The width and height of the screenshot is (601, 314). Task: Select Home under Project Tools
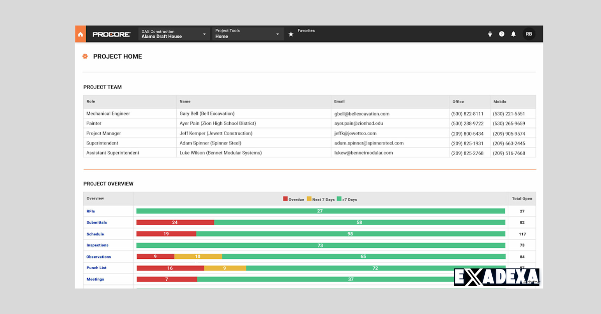[x=221, y=36]
